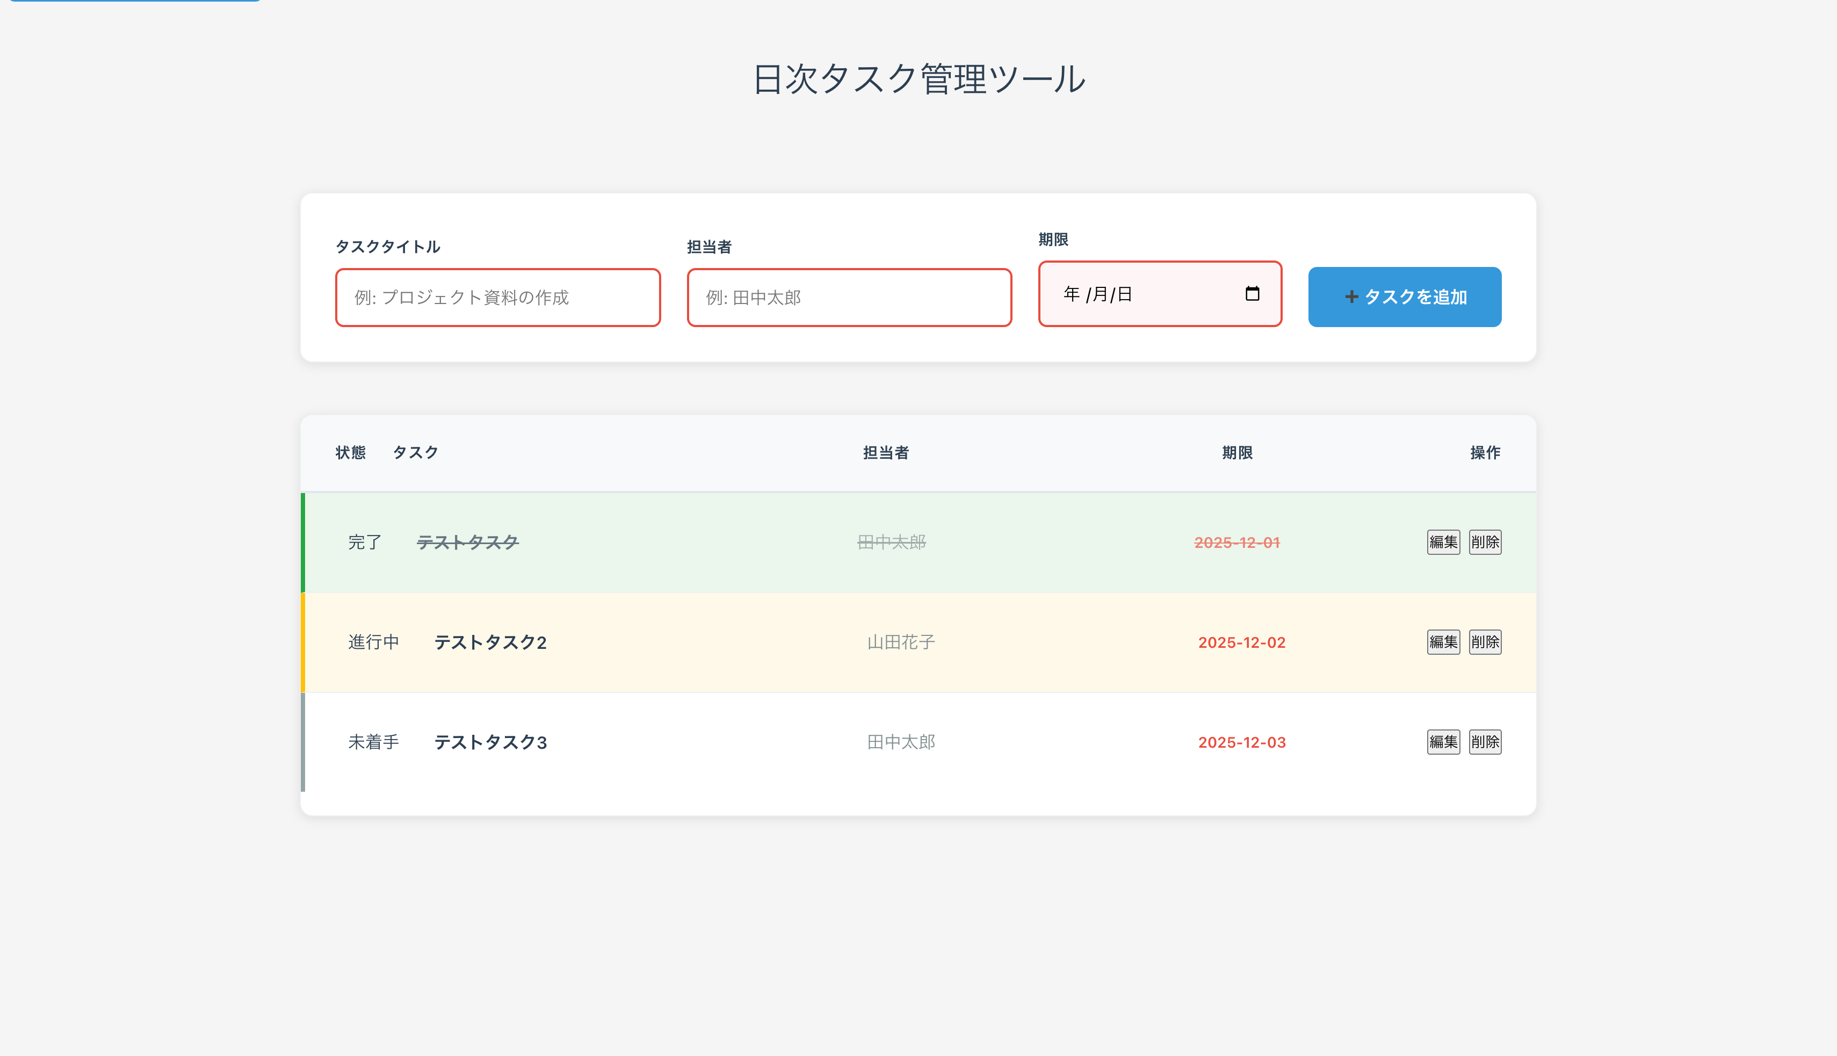Click the 期限 column header

click(x=1236, y=453)
